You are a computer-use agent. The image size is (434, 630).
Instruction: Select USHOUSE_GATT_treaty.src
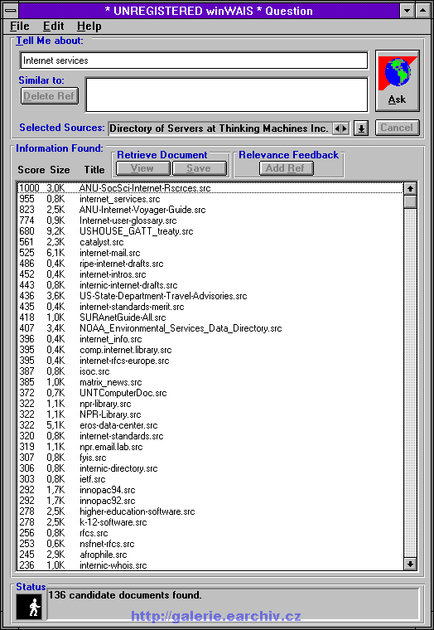pos(210,231)
